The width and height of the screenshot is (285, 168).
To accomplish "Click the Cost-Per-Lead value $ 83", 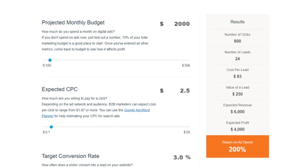I will point(238,76).
